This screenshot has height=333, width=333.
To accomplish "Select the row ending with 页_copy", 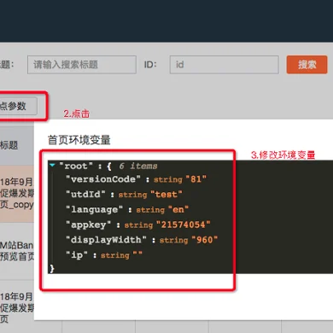I will pyautogui.click(x=17, y=194).
